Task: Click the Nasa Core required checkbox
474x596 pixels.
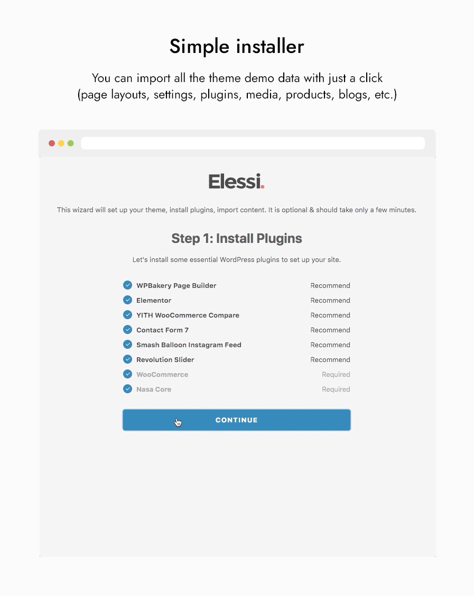Action: tap(127, 389)
